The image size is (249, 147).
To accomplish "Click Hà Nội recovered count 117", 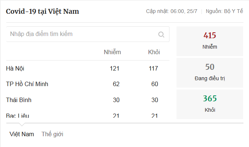I will click(x=153, y=69).
